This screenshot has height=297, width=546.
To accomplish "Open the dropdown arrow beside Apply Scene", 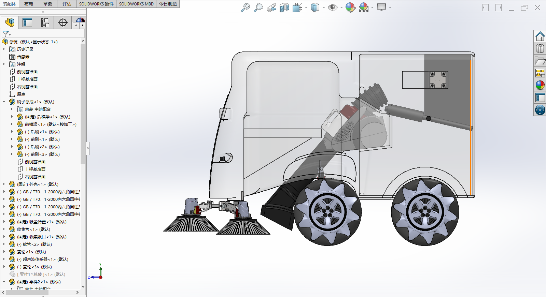I will point(372,8).
